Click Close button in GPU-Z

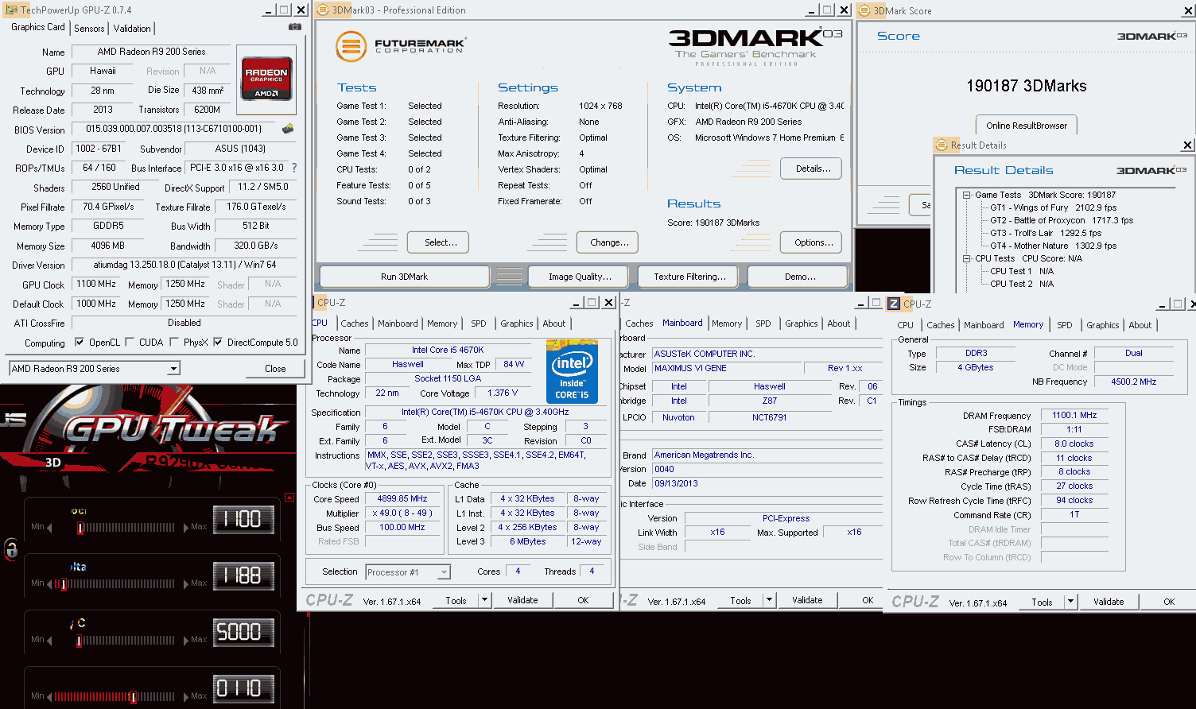coord(275,369)
